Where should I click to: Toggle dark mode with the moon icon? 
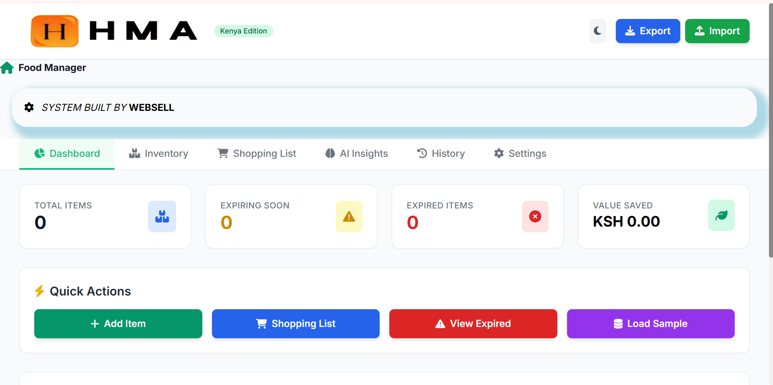click(x=597, y=31)
